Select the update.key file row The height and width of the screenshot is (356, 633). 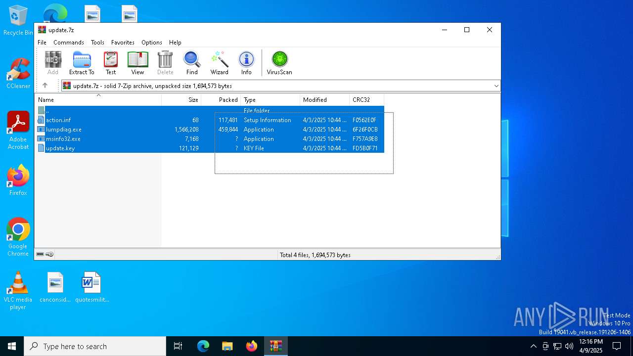click(210, 148)
